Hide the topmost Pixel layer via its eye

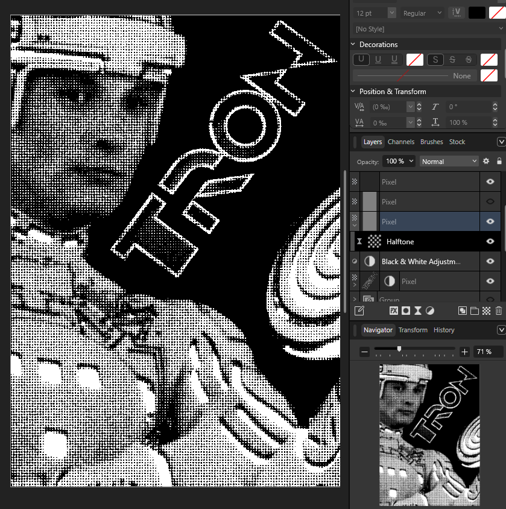490,182
